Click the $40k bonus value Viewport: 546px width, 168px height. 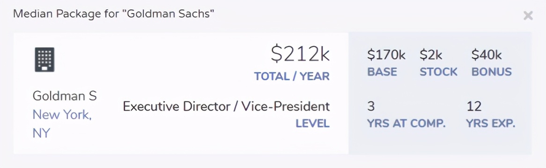[x=487, y=55]
